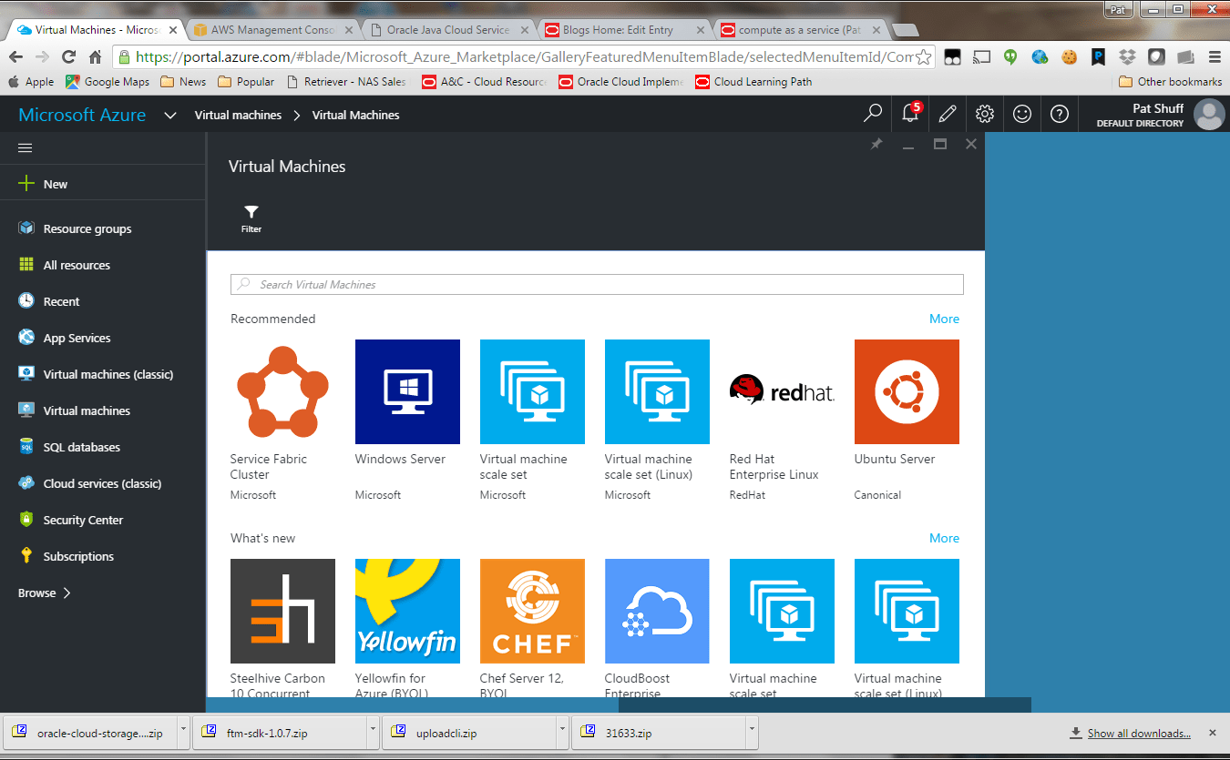Viewport: 1230px width, 760px height.
Task: Open the Other bookmarks folder
Action: coord(1171,81)
